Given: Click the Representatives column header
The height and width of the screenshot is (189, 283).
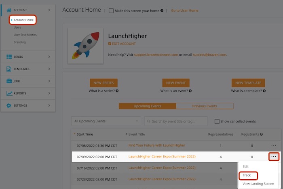Looking at the screenshot, I should click(x=221, y=134).
